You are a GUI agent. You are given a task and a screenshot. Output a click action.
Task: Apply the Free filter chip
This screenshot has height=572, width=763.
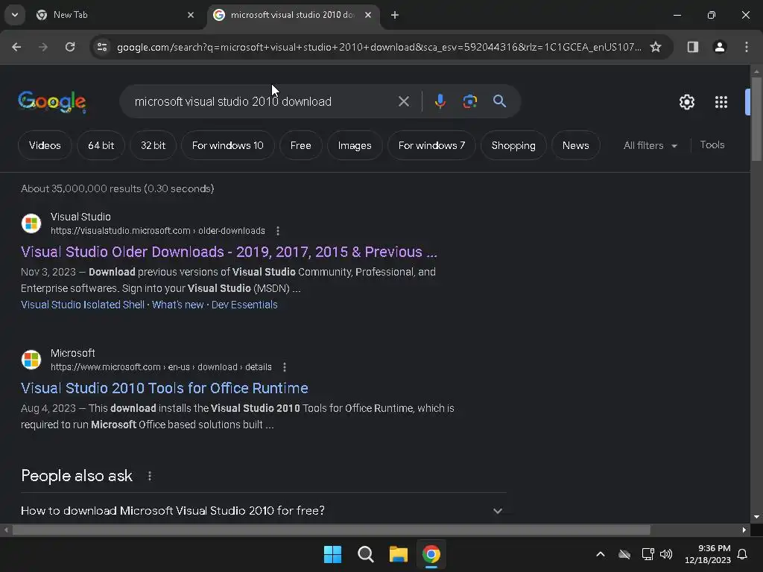(x=301, y=145)
